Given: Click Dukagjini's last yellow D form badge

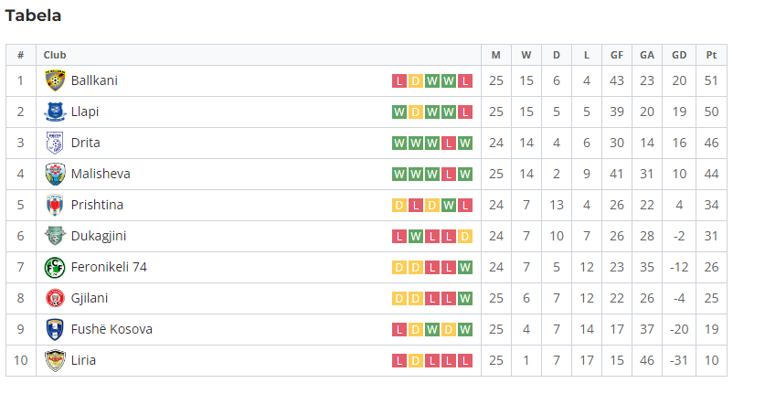Looking at the screenshot, I should [465, 237].
